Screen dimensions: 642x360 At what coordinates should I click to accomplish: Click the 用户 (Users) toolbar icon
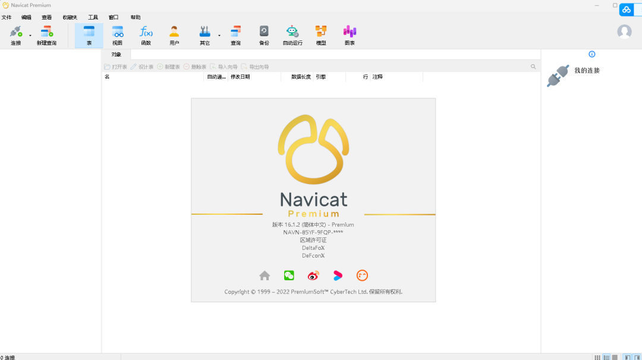[174, 35]
